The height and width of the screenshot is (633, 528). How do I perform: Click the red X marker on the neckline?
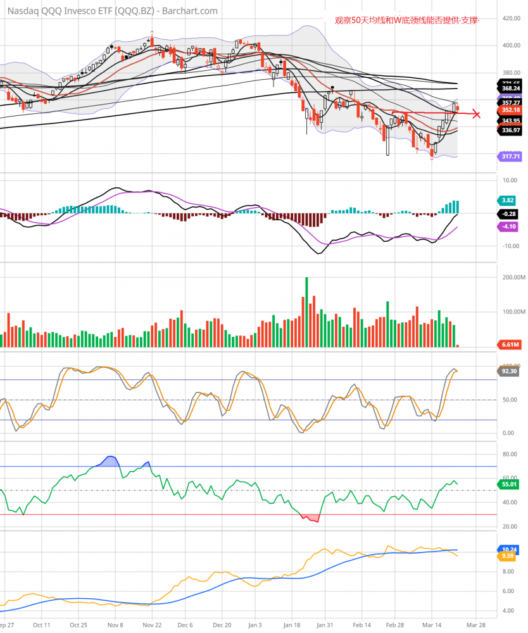[476, 115]
